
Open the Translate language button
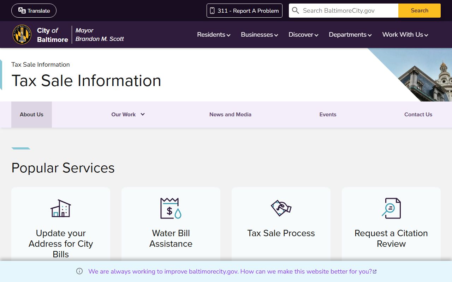coord(34,11)
